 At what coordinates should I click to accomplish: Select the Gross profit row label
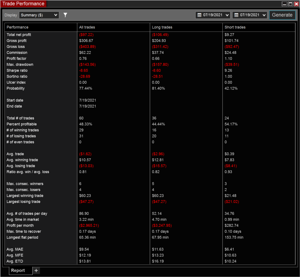[16, 41]
